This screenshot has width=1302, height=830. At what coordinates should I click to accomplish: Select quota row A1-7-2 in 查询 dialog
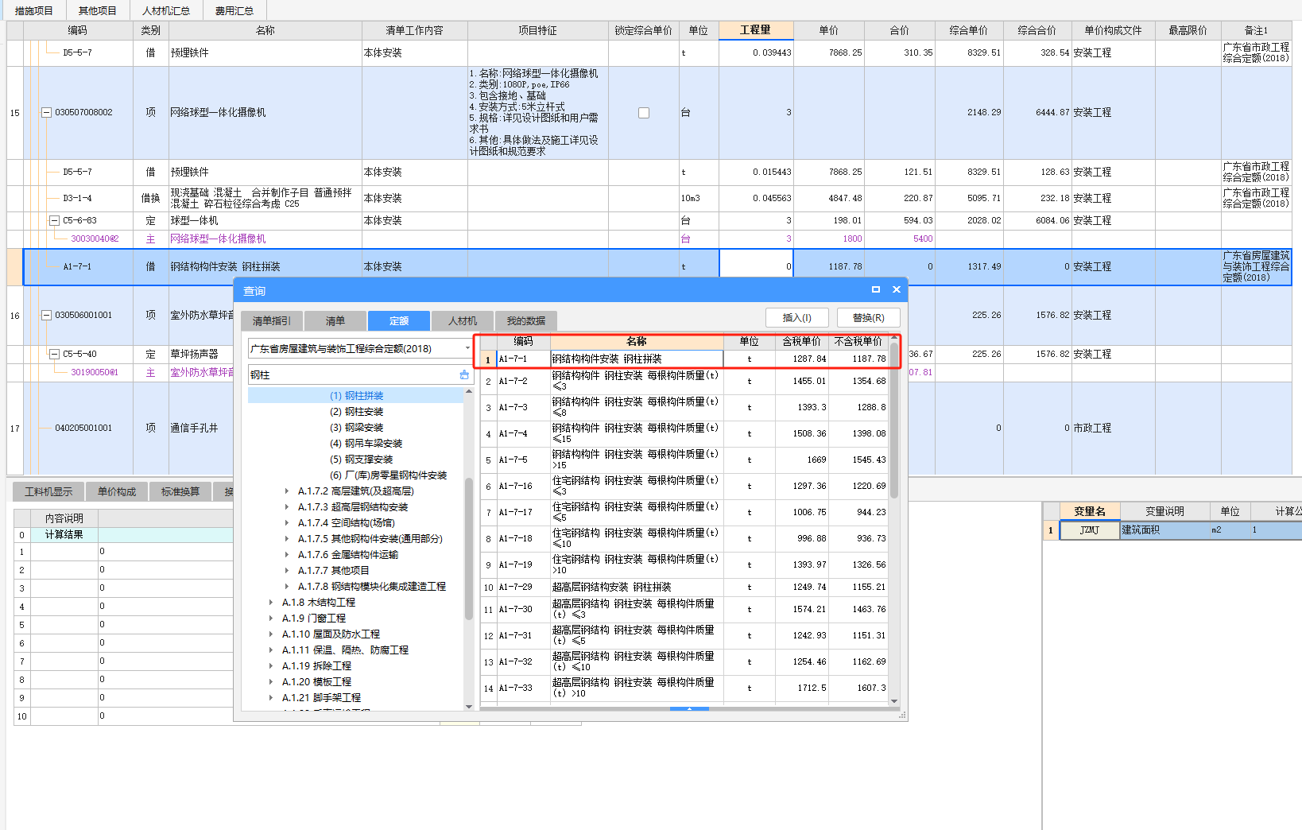click(684, 381)
